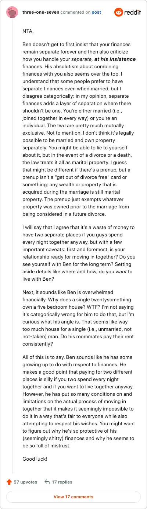The height and width of the screenshot is (509, 147).
Task: Click the orange Reddit Snoo logo
Action: click(119, 12)
